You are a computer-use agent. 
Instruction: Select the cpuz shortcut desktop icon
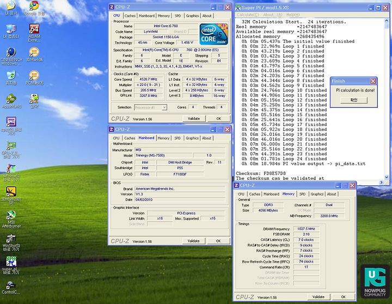pos(11,126)
